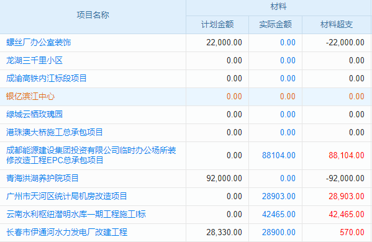Click actual amount 0.00 for 港珠澳大桥施工总承包项目

tap(288, 132)
